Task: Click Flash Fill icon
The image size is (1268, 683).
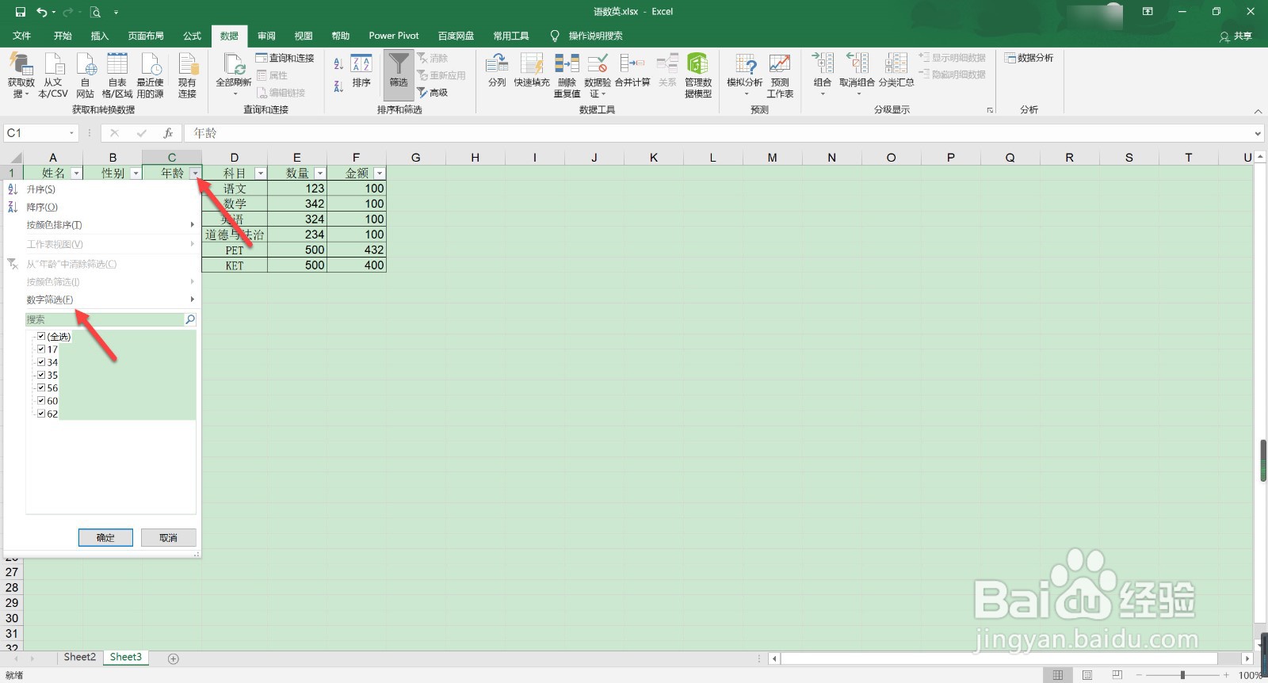Action: [531, 64]
